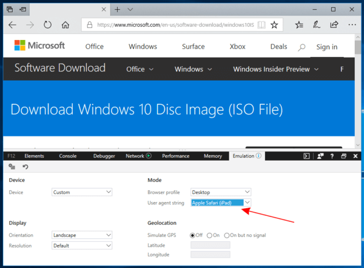Add page to favorites with star icon
364x268 pixels.
point(274,25)
